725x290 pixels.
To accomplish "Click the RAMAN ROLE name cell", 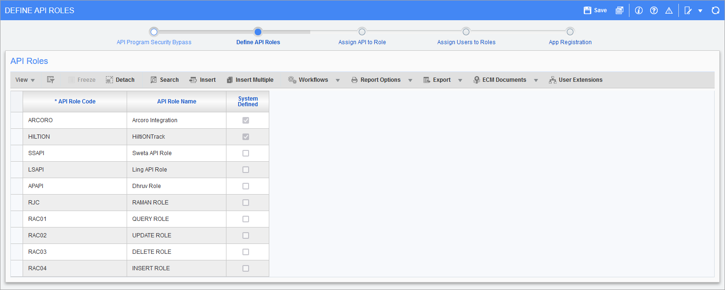I will (177, 203).
